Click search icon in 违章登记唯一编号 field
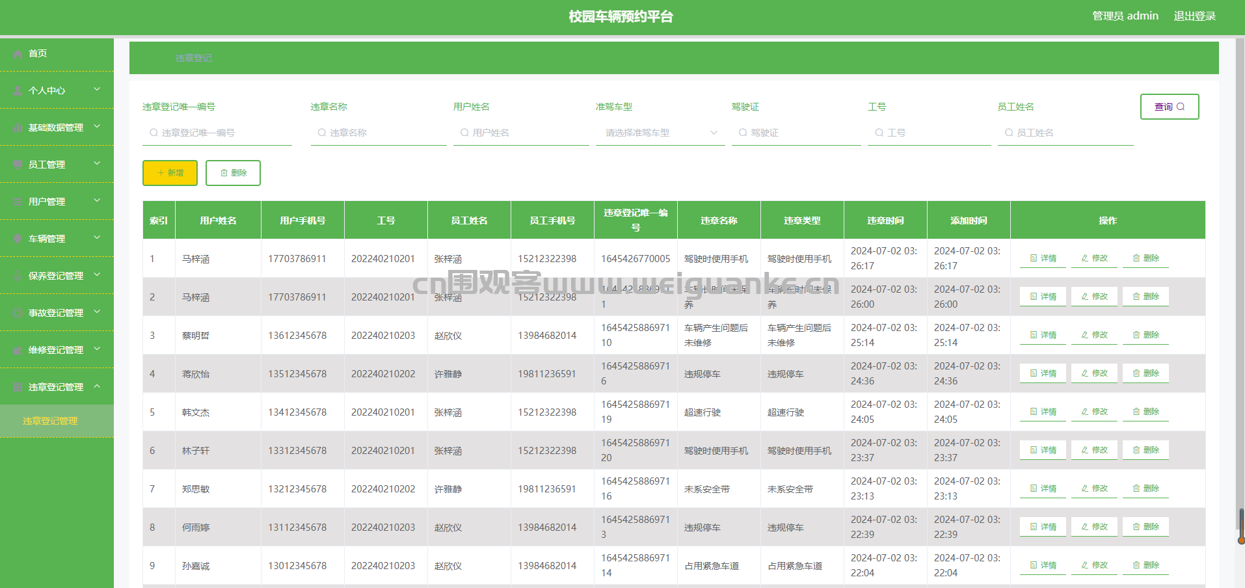1245x588 pixels. [154, 133]
